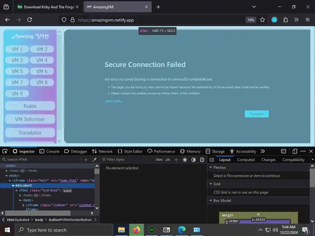Screen dimensions: 315x236
Task: Open the Accessibility panel
Action: [243, 151]
